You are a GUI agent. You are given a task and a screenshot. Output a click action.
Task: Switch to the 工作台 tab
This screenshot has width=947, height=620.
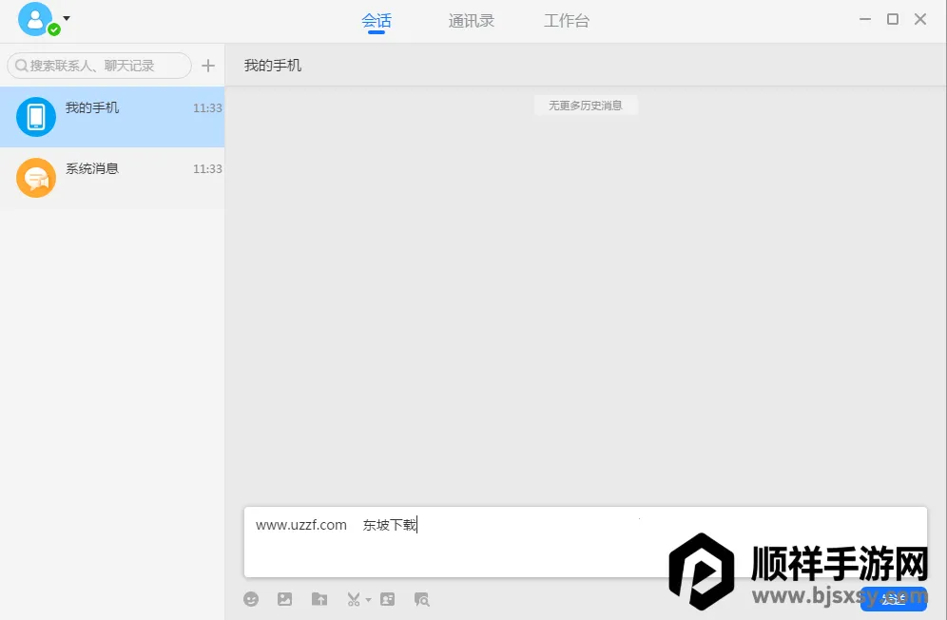567,21
